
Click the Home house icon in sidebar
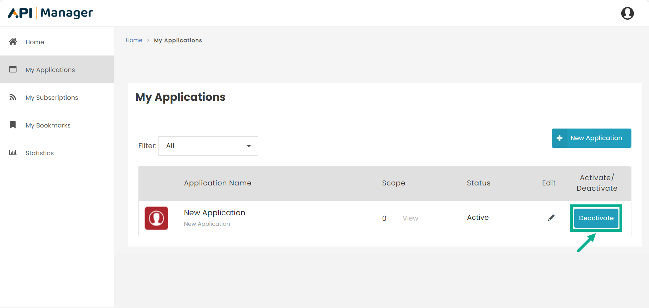(13, 42)
